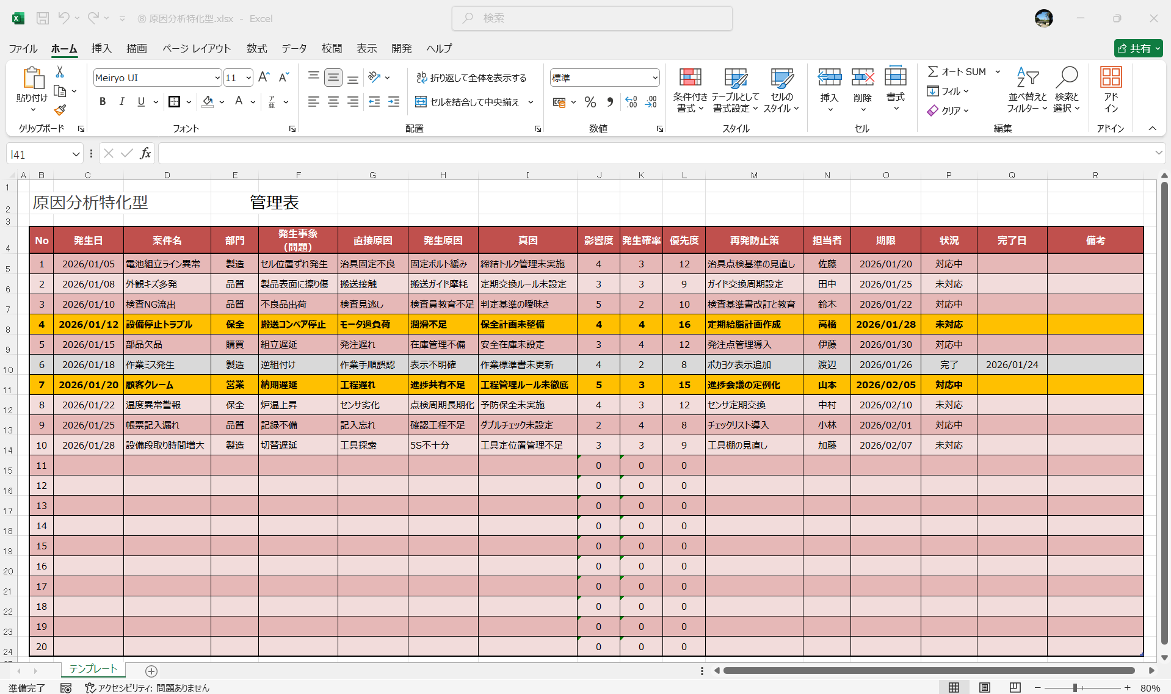This screenshot has width=1171, height=694.
Task: Click the Format Painter brush icon
Action: pyautogui.click(x=59, y=110)
